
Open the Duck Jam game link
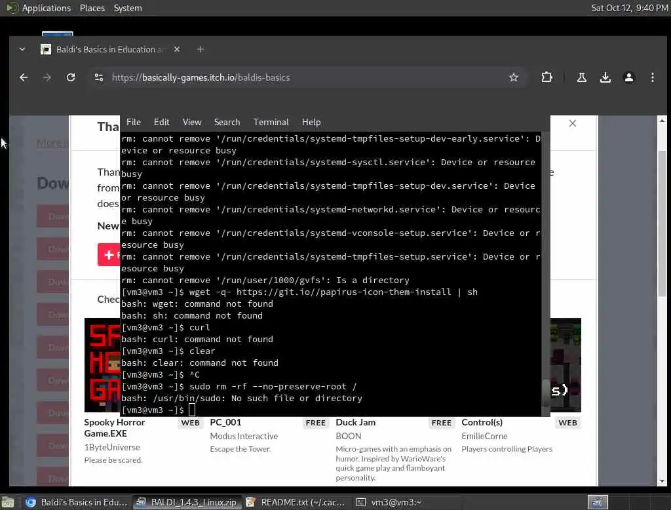coord(355,422)
